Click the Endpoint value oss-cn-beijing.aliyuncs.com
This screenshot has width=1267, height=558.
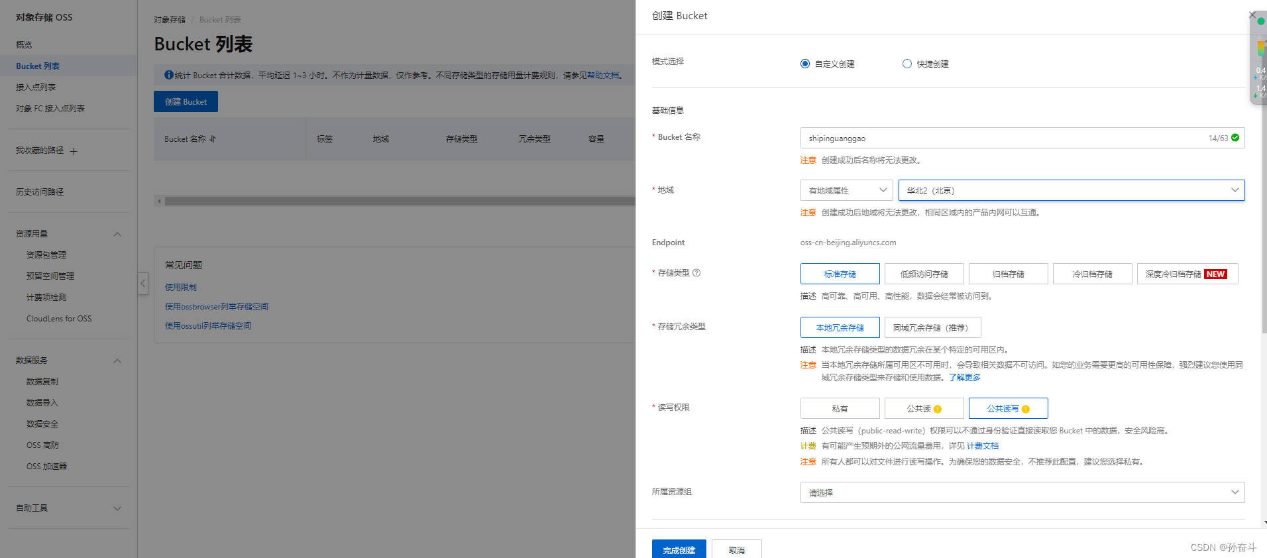848,243
